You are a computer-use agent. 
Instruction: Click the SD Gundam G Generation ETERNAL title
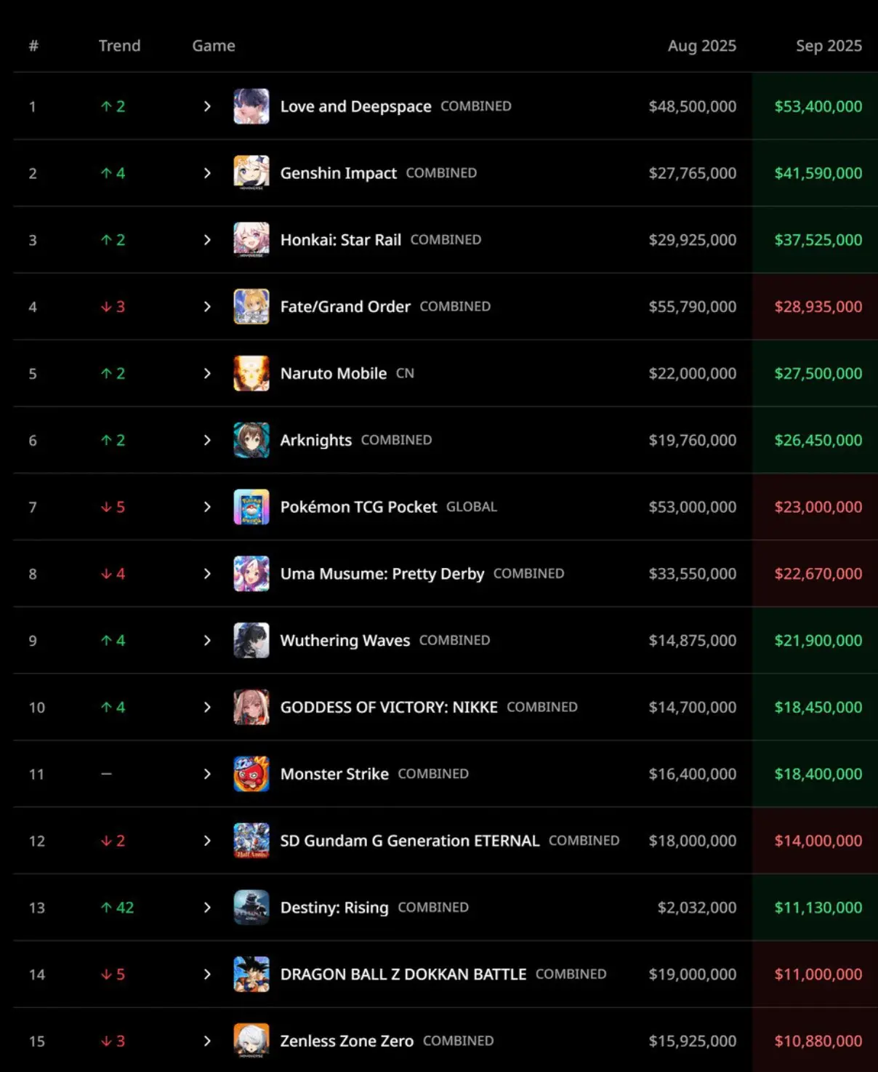410,841
